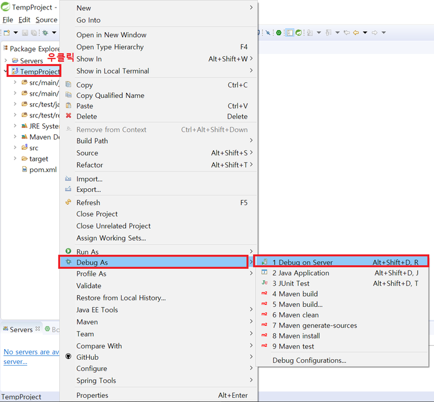Image resolution: width=434 pixels, height=402 pixels.
Task: Expand the Servers node in Package Explorer
Action: (x=6, y=60)
